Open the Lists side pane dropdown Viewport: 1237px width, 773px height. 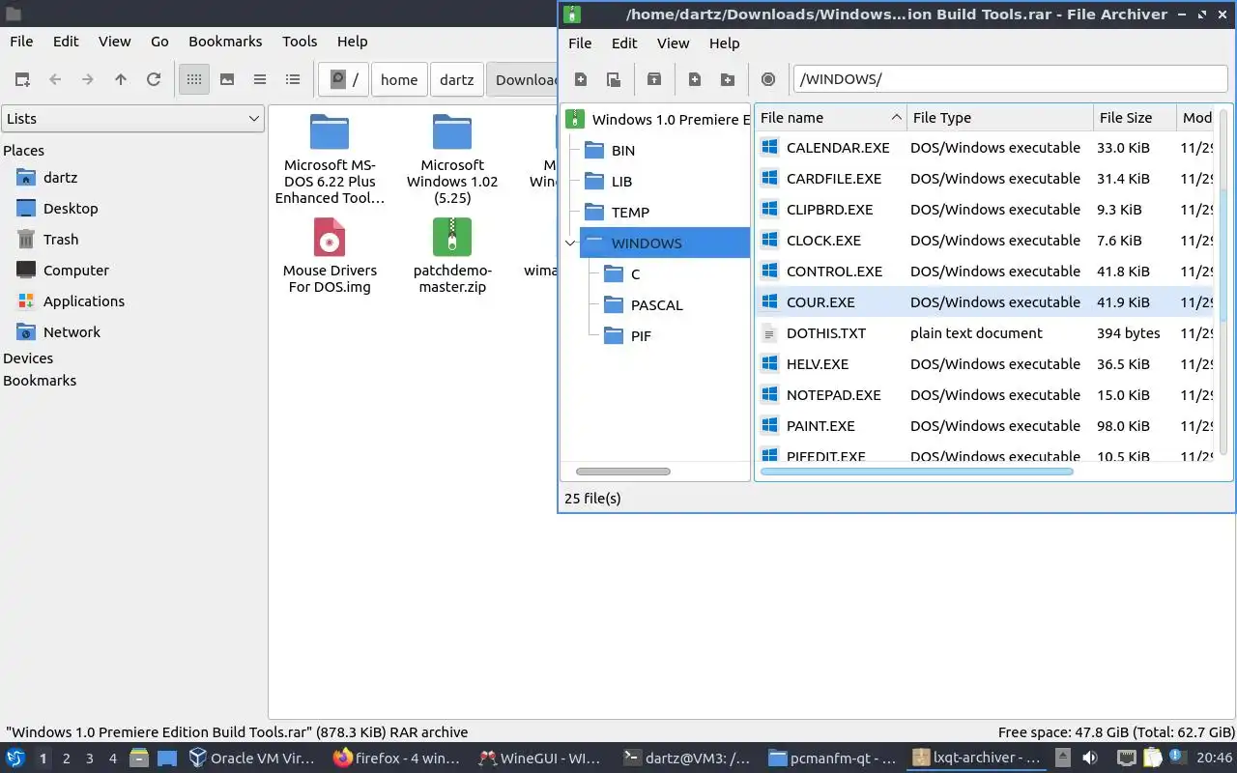[x=132, y=118]
